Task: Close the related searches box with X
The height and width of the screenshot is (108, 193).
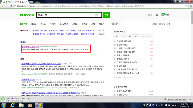Action: [x=104, y=31]
